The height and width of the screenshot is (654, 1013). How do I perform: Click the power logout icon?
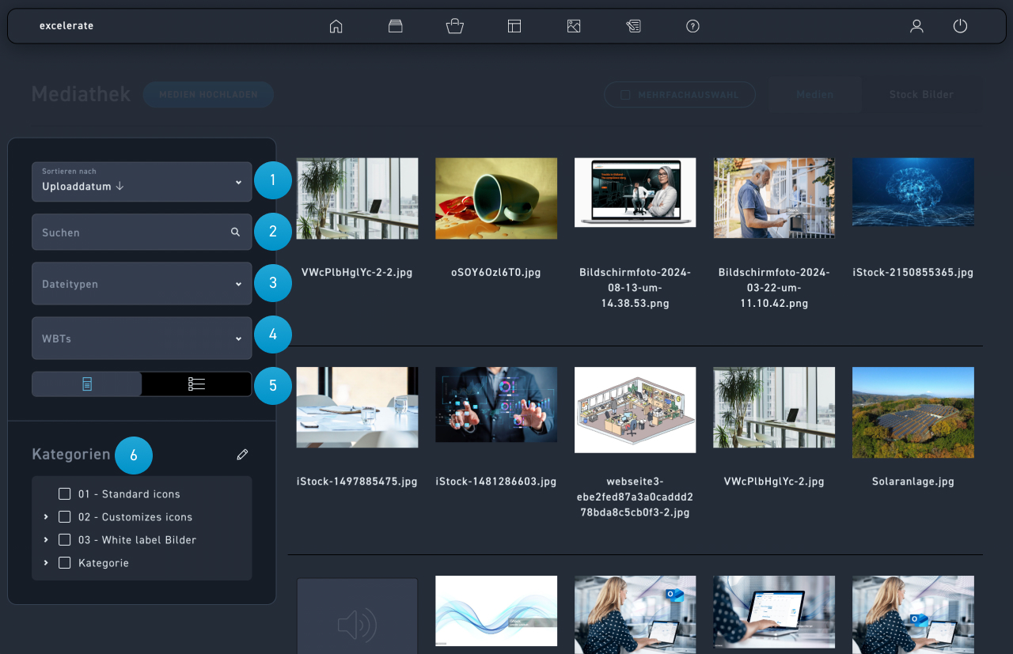[960, 26]
